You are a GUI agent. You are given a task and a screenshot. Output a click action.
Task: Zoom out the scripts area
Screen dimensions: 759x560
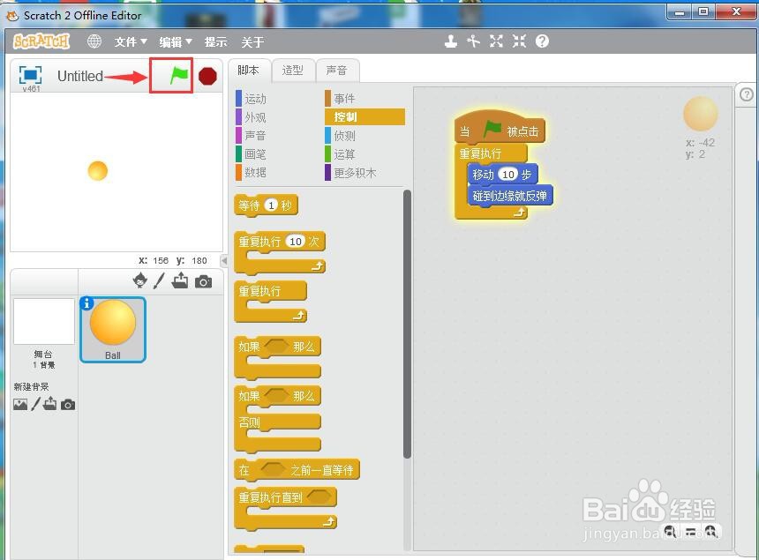coord(670,532)
